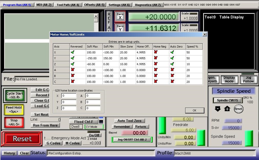The image size is (259, 160).
Task: Toggle Home Neg for Y axis
Action: (x=156, y=58)
